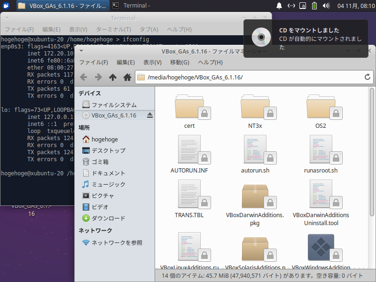
Task: Go forward in the file manager toolbar
Action: pyautogui.click(x=98, y=77)
